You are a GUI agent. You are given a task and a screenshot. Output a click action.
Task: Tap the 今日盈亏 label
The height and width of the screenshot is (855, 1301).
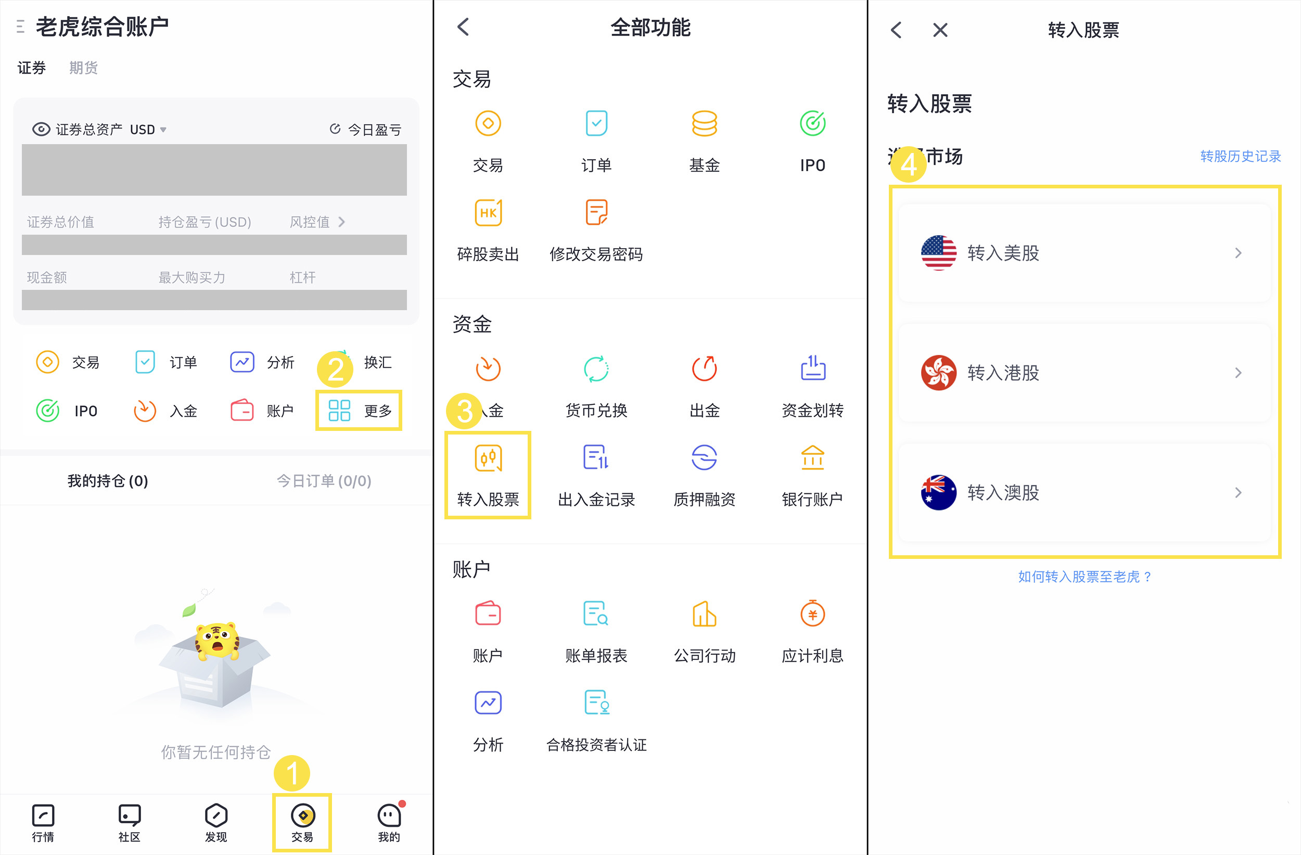click(375, 130)
